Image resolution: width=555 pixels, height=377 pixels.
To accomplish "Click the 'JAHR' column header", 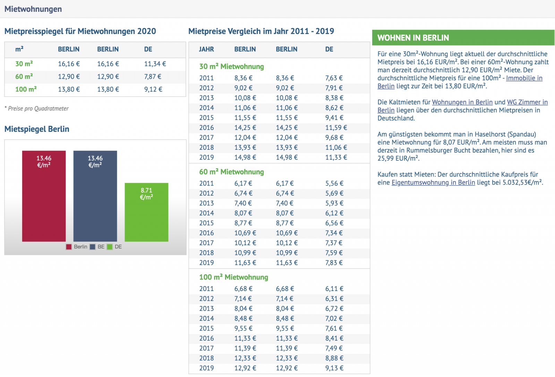I will (x=206, y=49).
